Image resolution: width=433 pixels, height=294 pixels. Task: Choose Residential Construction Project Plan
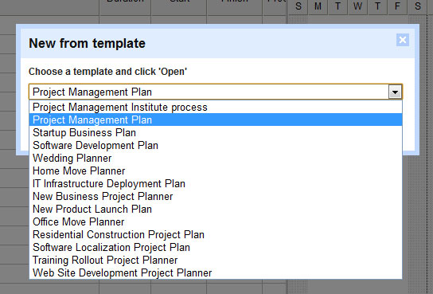tap(216, 234)
